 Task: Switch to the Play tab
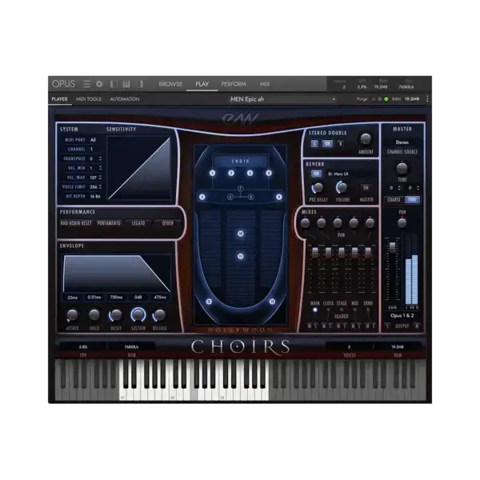pos(202,84)
